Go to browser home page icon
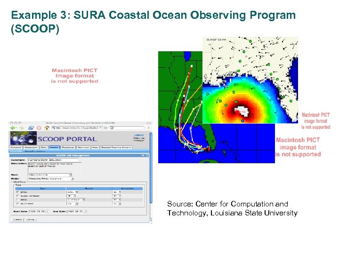Viewport: 339px width, 254px height. tap(47, 128)
